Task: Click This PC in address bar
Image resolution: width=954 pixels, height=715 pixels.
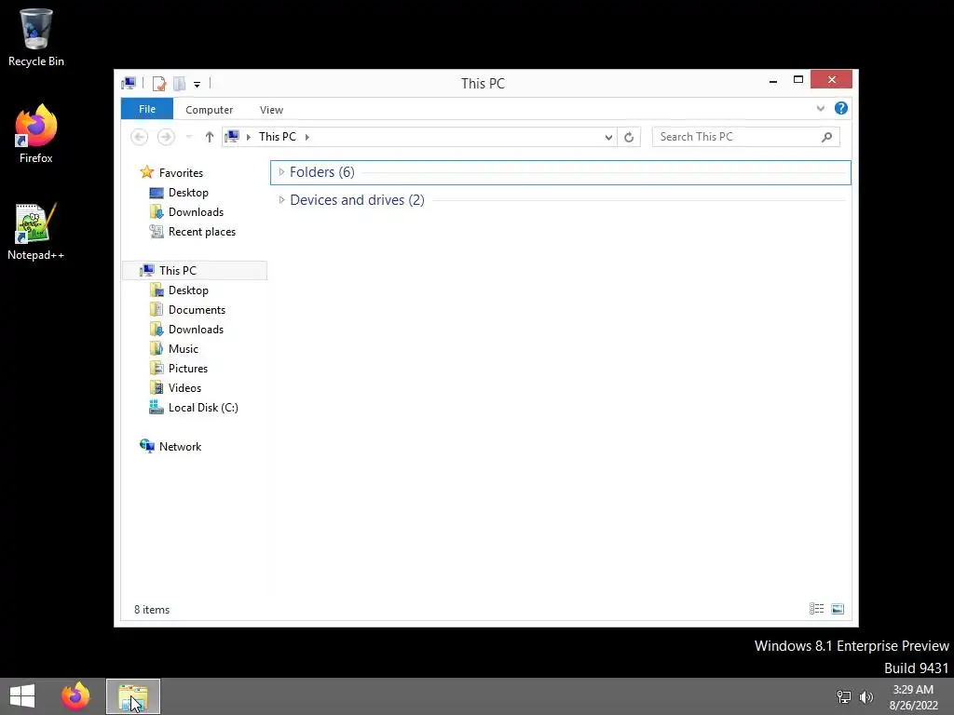Action: coord(278,137)
